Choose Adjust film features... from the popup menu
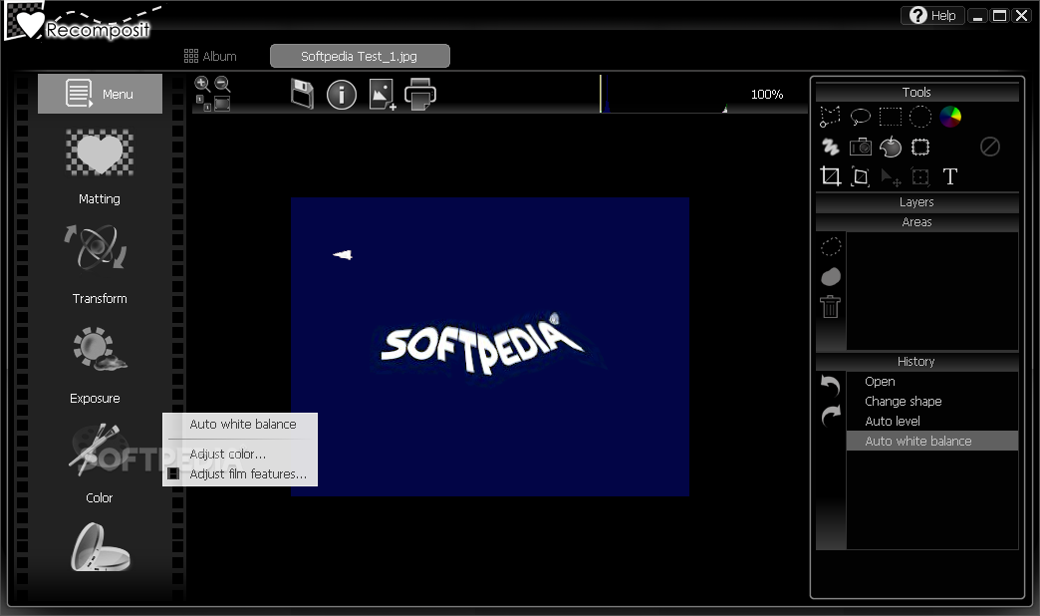Screen dimensions: 1040x616 point(240,473)
